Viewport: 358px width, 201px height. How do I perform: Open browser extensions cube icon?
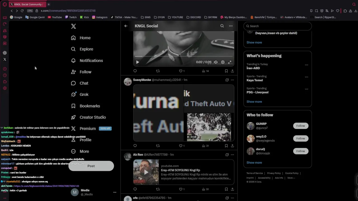click(345, 11)
